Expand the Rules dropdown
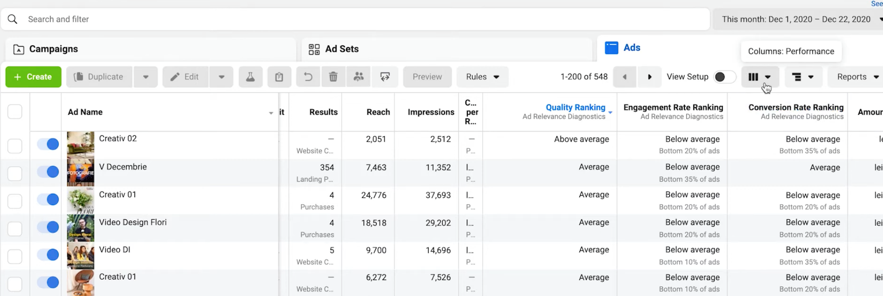The image size is (883, 296). point(482,77)
